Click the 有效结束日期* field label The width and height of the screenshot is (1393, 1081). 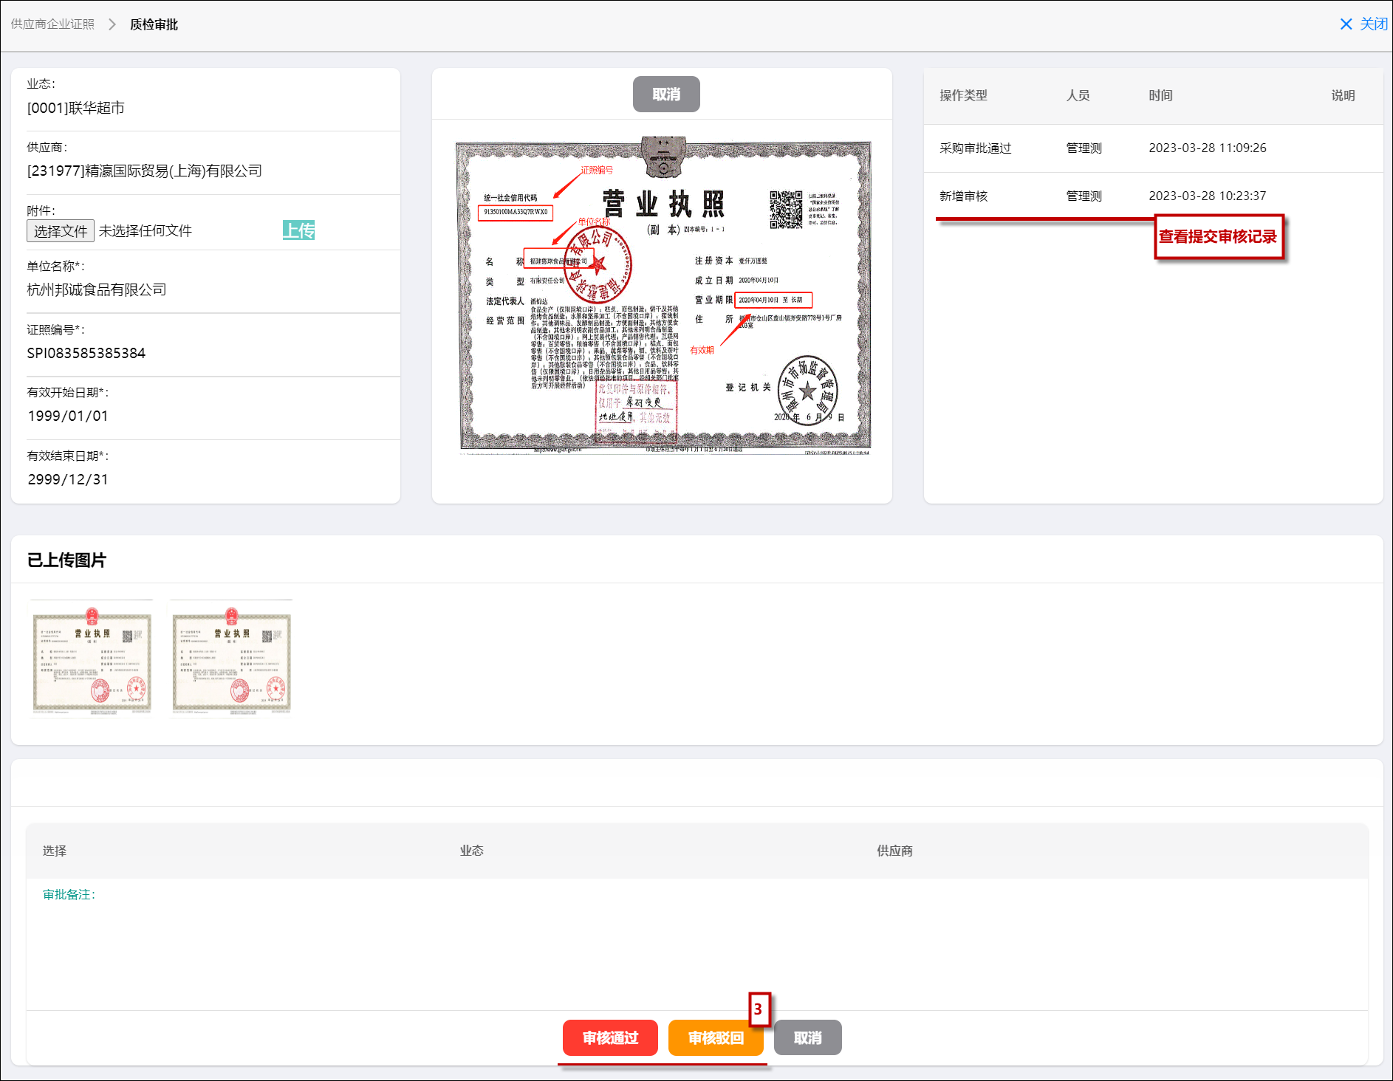(68, 456)
